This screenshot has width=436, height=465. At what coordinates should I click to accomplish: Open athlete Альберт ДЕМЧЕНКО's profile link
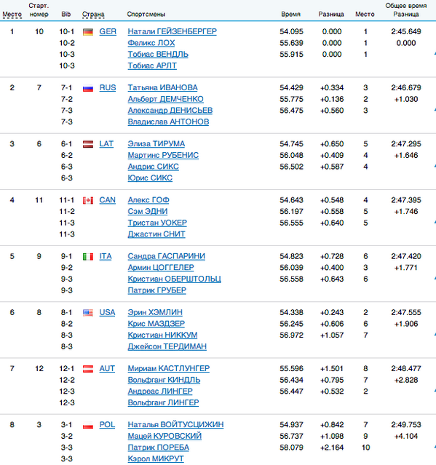pyautogui.click(x=165, y=99)
